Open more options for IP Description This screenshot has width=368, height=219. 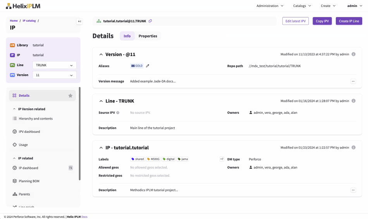(x=353, y=190)
